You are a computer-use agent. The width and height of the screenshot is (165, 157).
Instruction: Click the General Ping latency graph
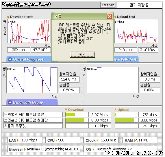(32, 80)
